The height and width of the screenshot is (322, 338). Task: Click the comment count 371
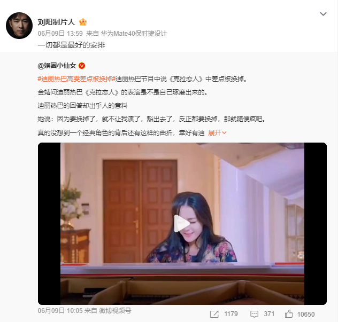pos(269,314)
